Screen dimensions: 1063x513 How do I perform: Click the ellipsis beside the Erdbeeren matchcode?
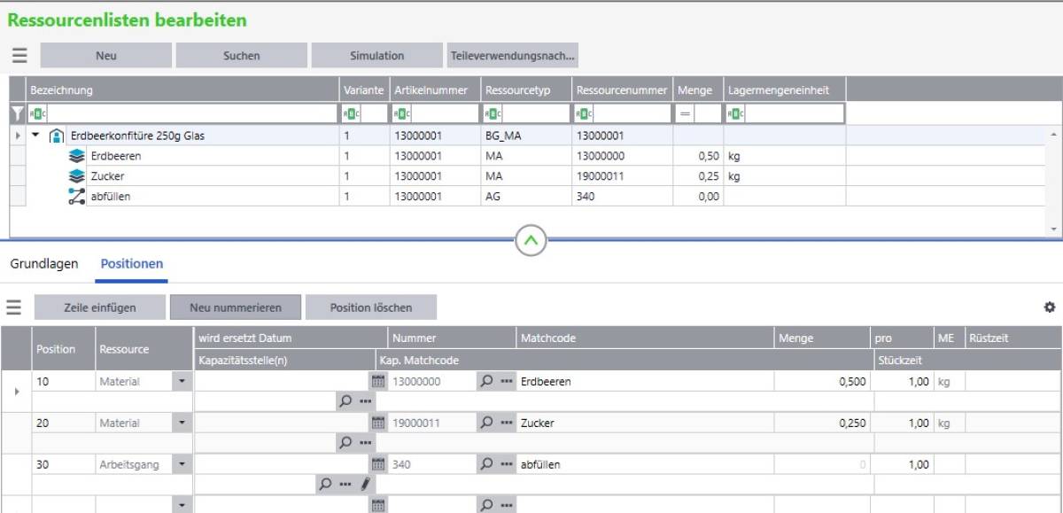[507, 381]
